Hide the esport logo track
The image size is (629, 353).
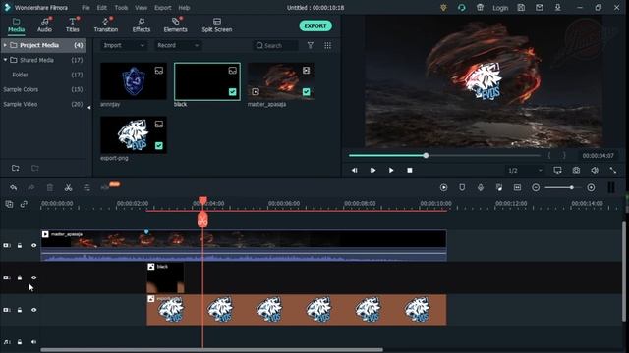click(x=33, y=310)
